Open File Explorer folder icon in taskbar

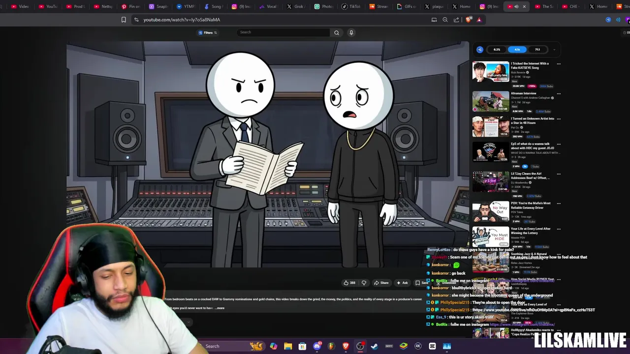[288, 346]
